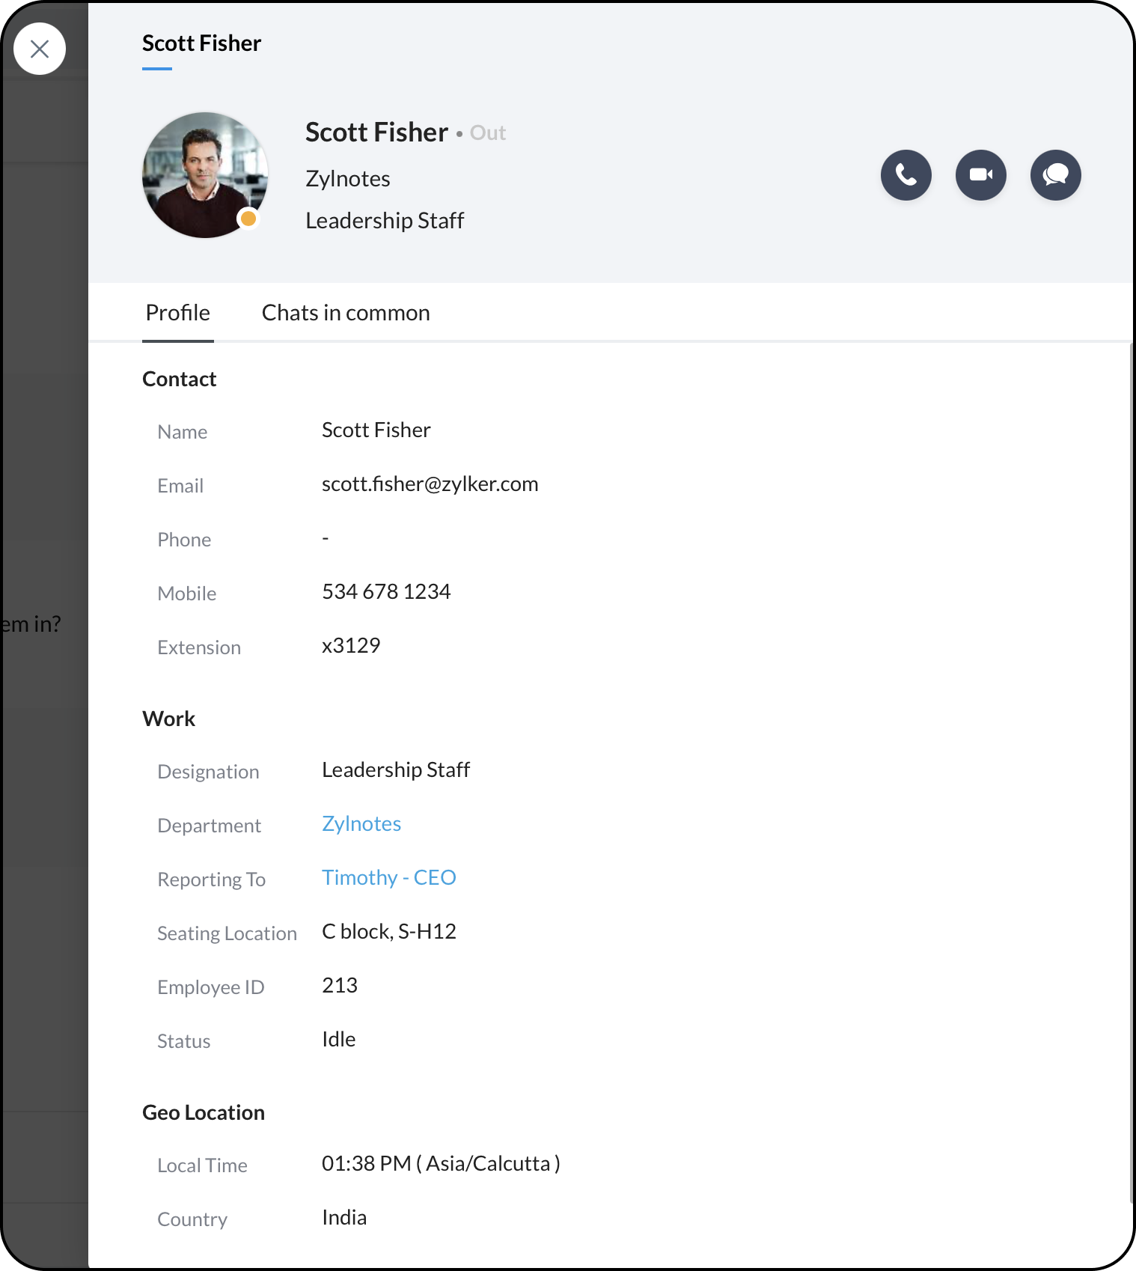Click the seating location C block, S-H12

click(x=389, y=932)
